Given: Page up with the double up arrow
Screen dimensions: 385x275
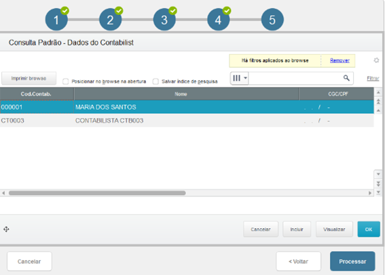Looking at the screenshot, I should (x=378, y=101).
